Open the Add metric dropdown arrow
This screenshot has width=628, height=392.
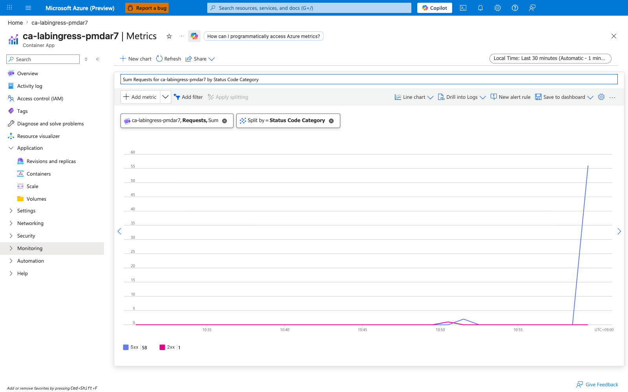(166, 97)
